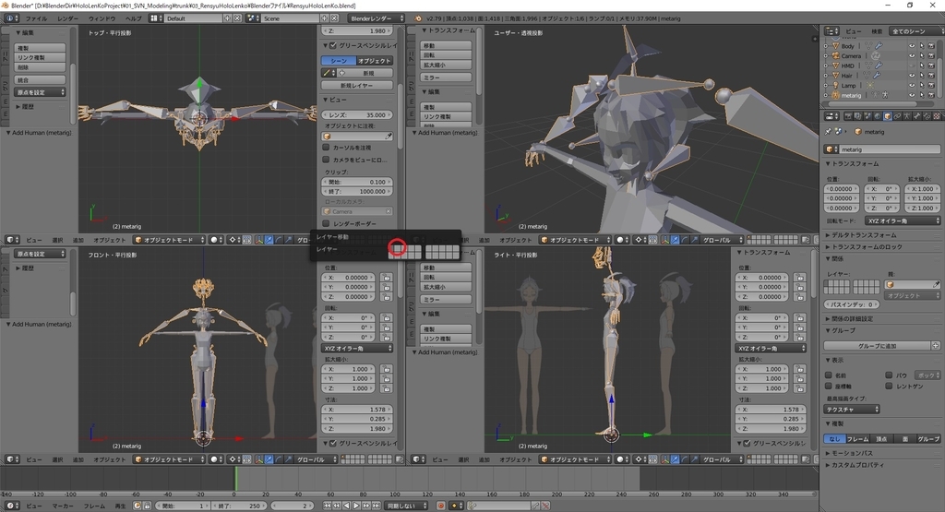The image size is (945, 512).
Task: Enable the レンダーボーダー checkbox
Action: 326,223
